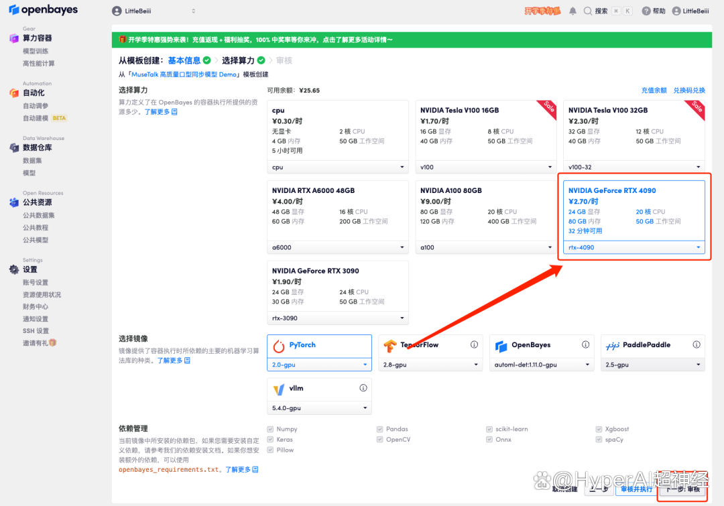Open 公共资源 resources section icon
Image resolution: width=724 pixels, height=506 pixels.
point(14,202)
